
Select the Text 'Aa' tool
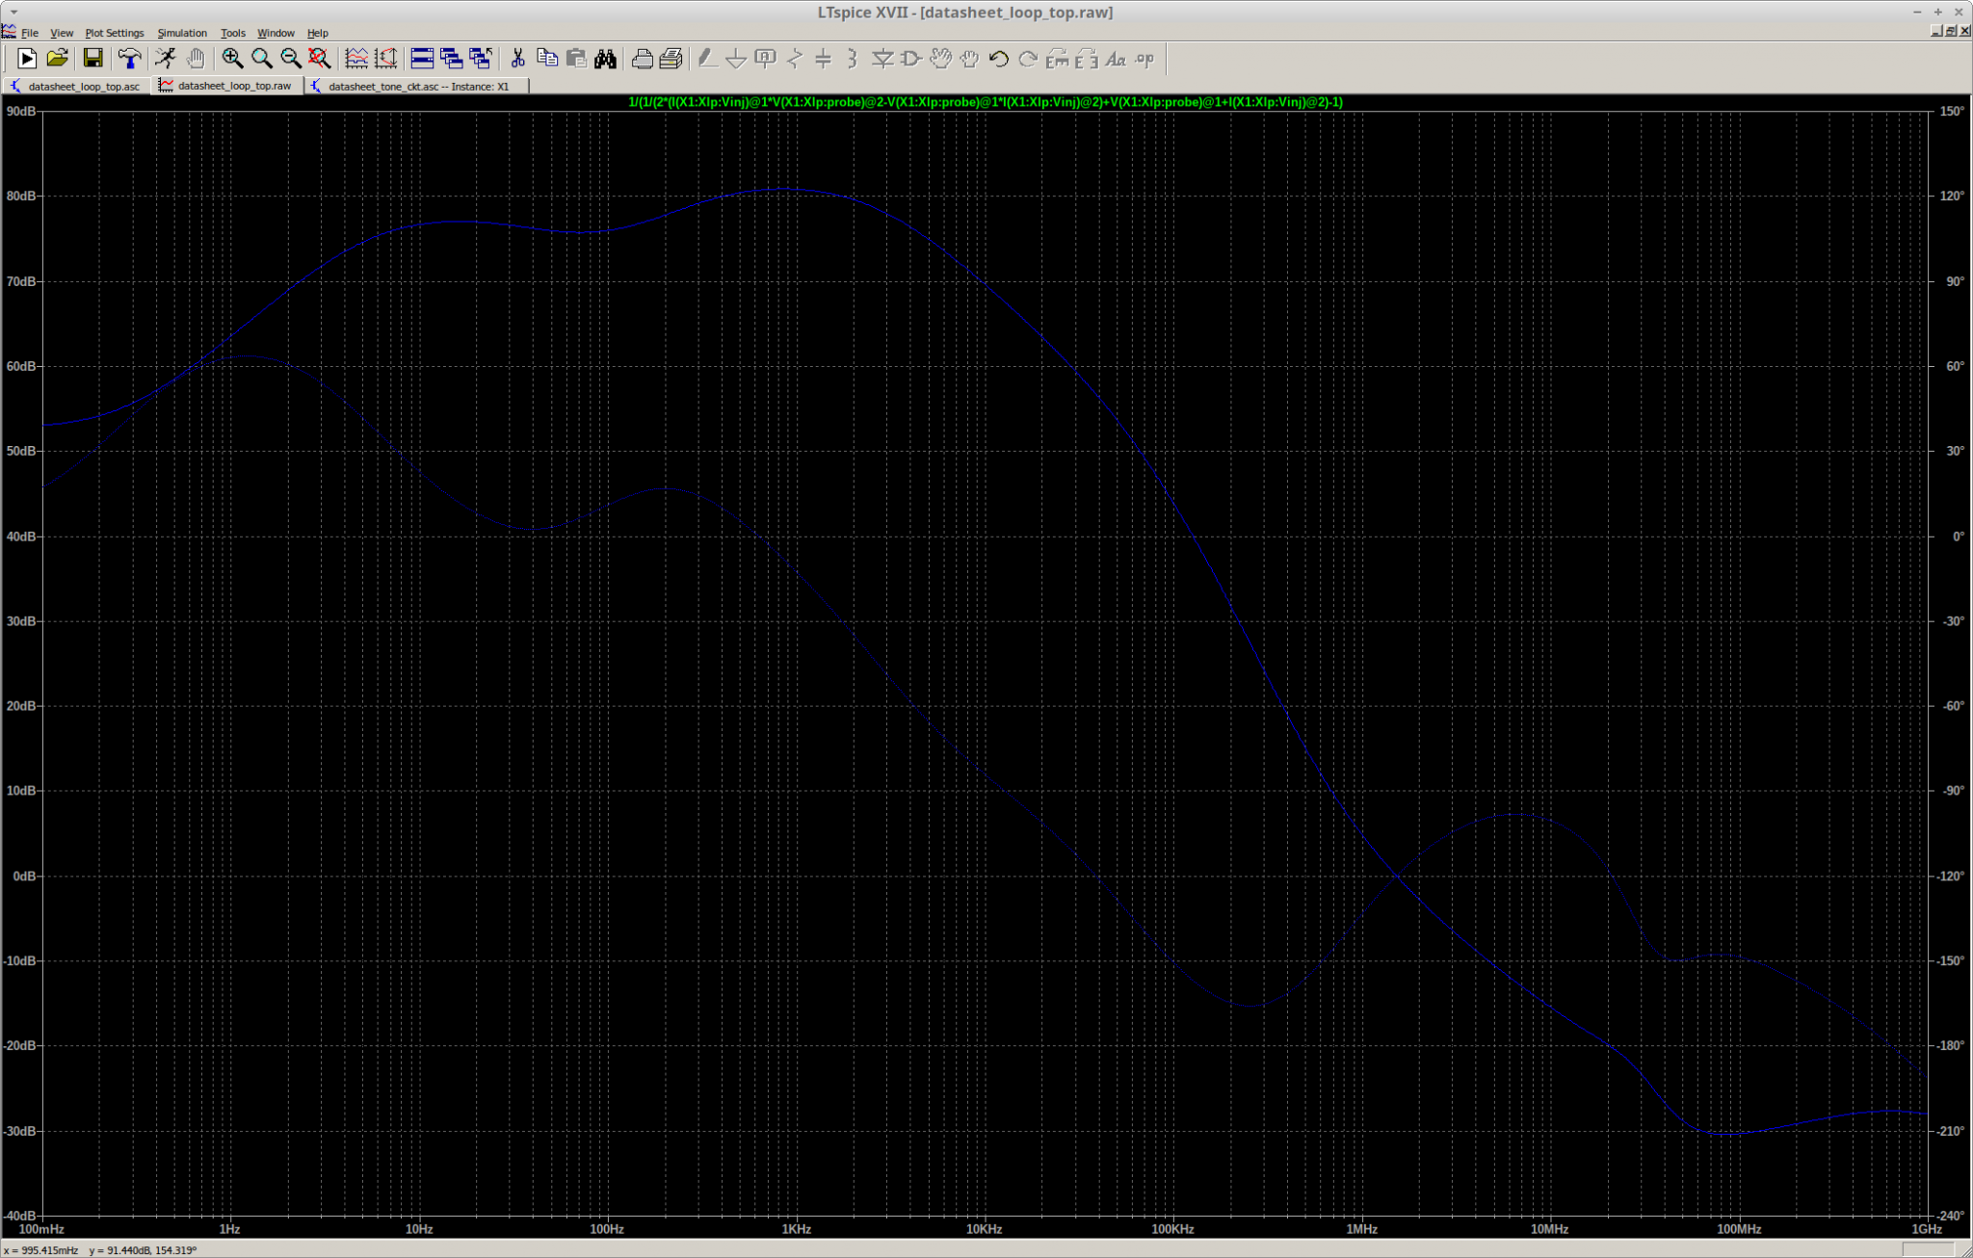click(x=1116, y=59)
